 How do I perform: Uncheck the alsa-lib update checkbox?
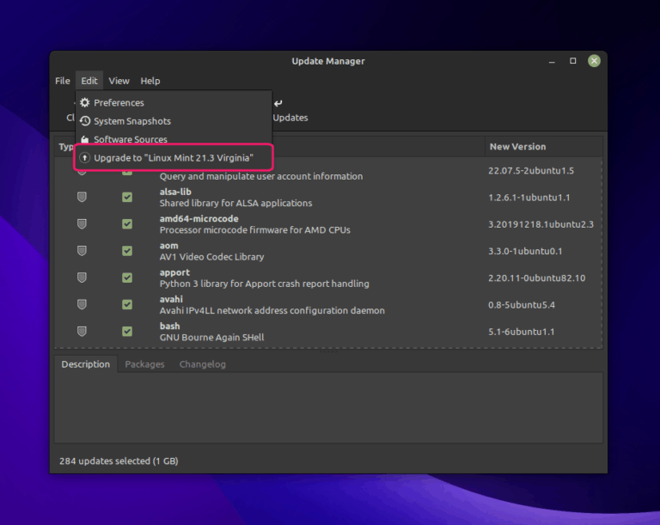click(x=127, y=197)
